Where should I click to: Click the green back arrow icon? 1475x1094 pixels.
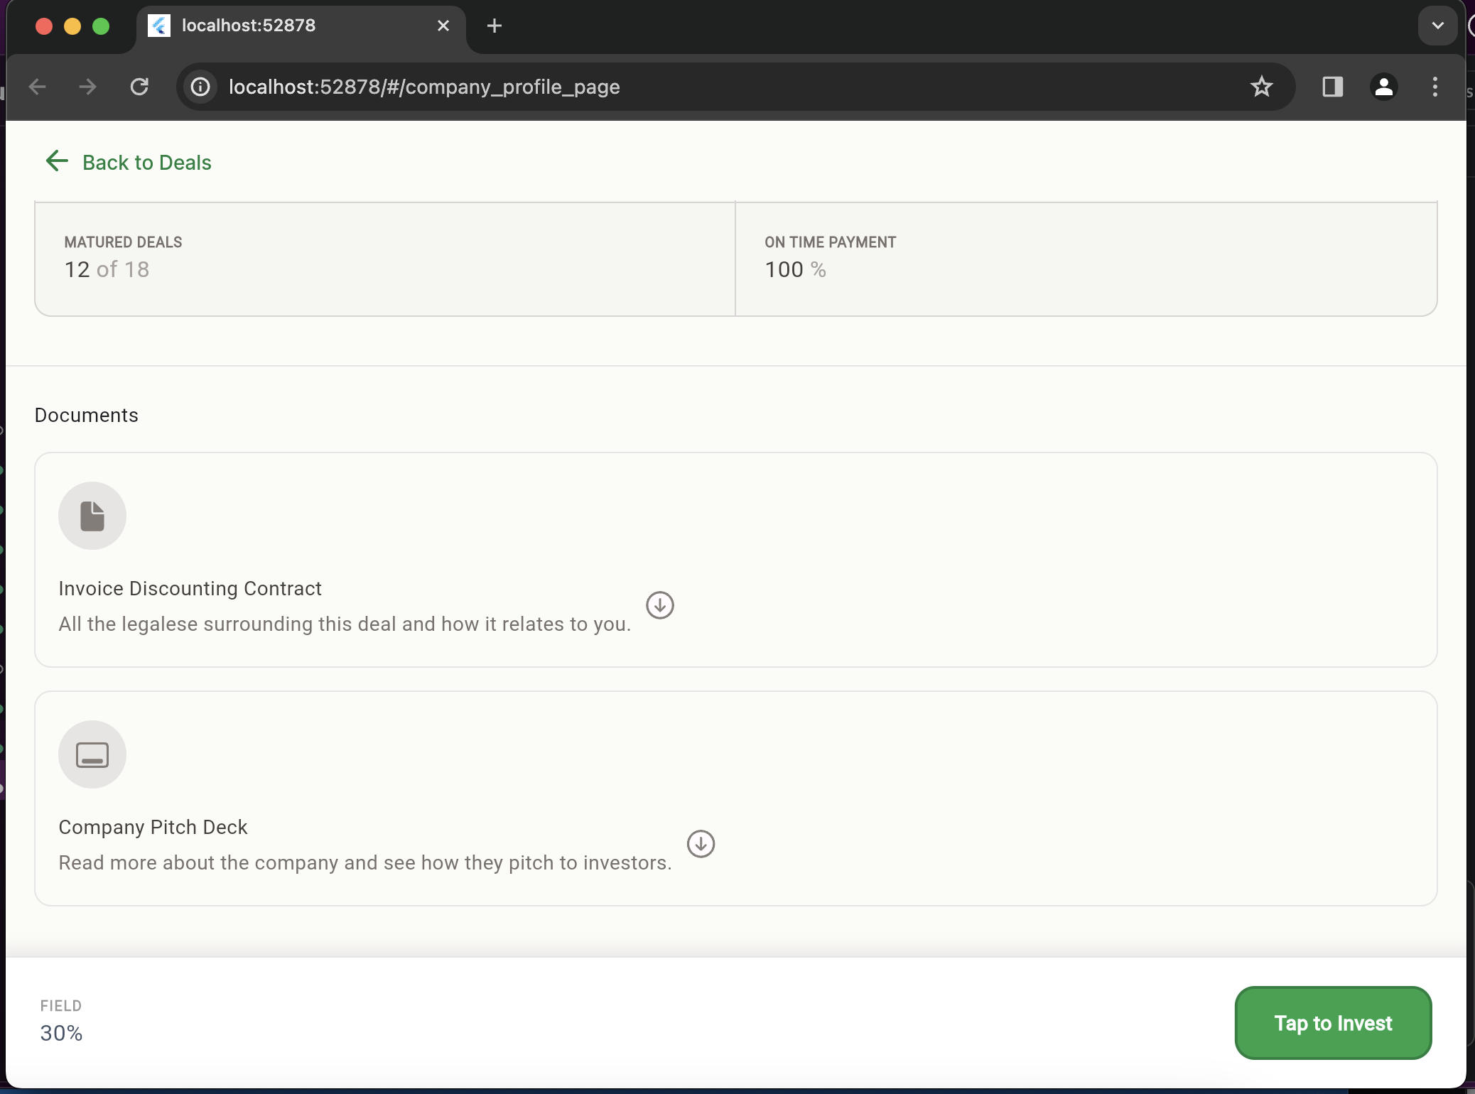(57, 161)
